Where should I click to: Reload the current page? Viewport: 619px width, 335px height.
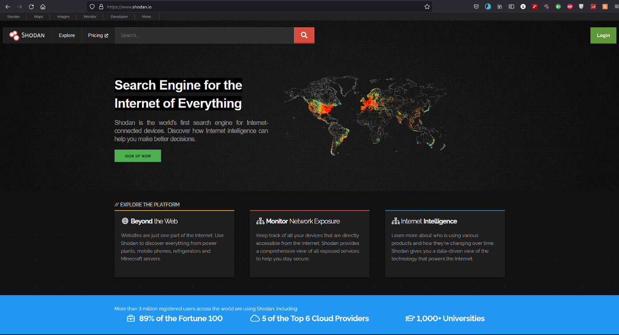31,7
